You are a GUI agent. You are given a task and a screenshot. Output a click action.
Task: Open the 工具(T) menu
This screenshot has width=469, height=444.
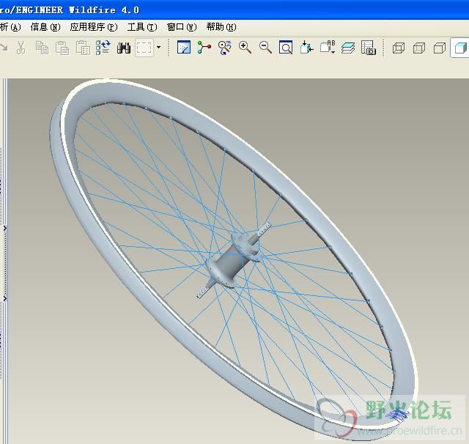pos(142,27)
